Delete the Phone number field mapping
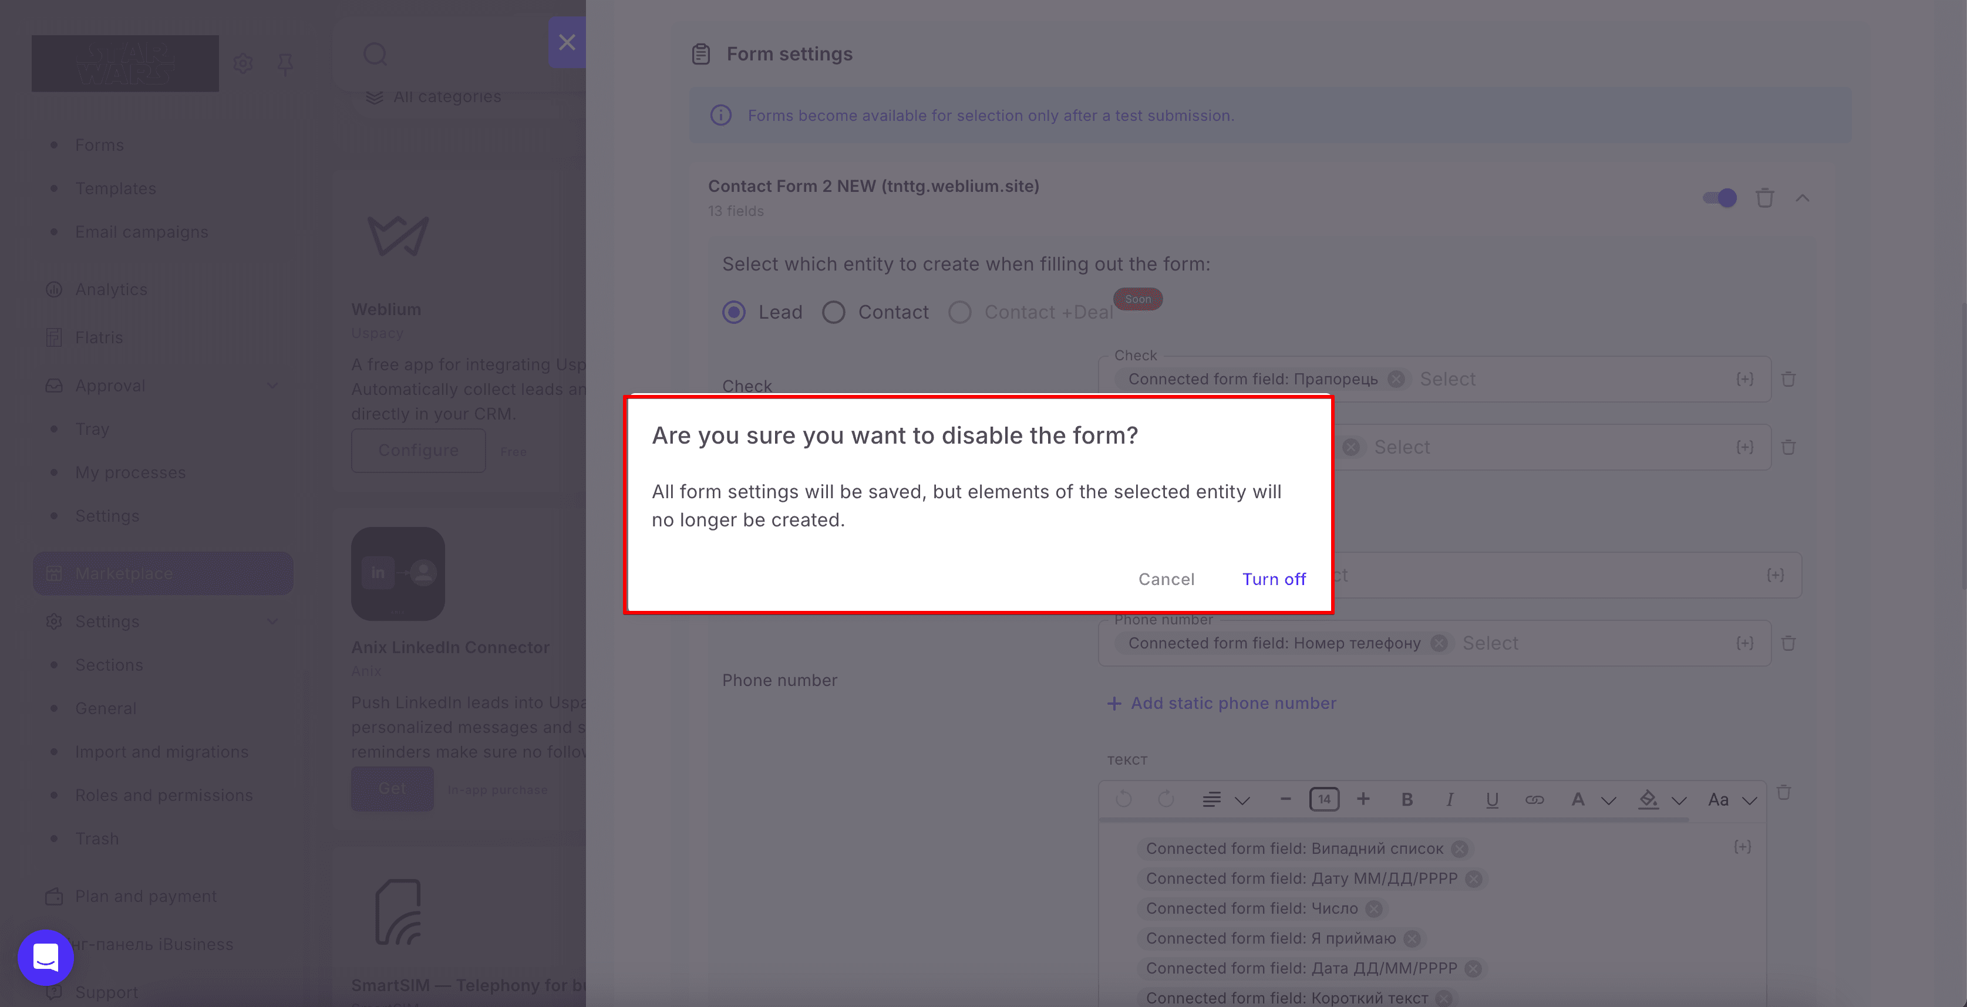 click(1789, 643)
